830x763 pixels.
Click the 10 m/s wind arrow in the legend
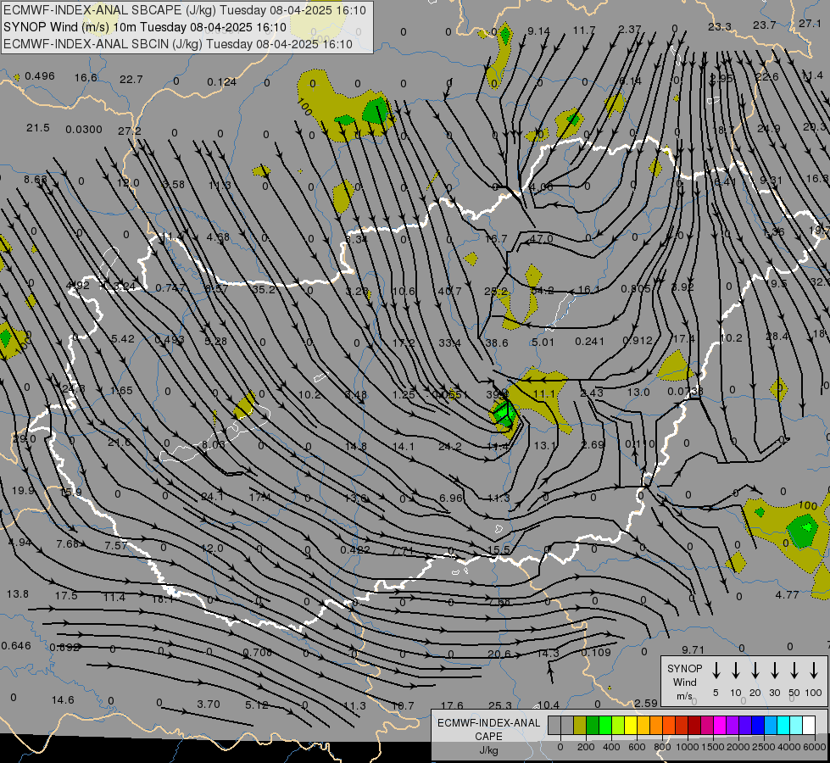(735, 671)
